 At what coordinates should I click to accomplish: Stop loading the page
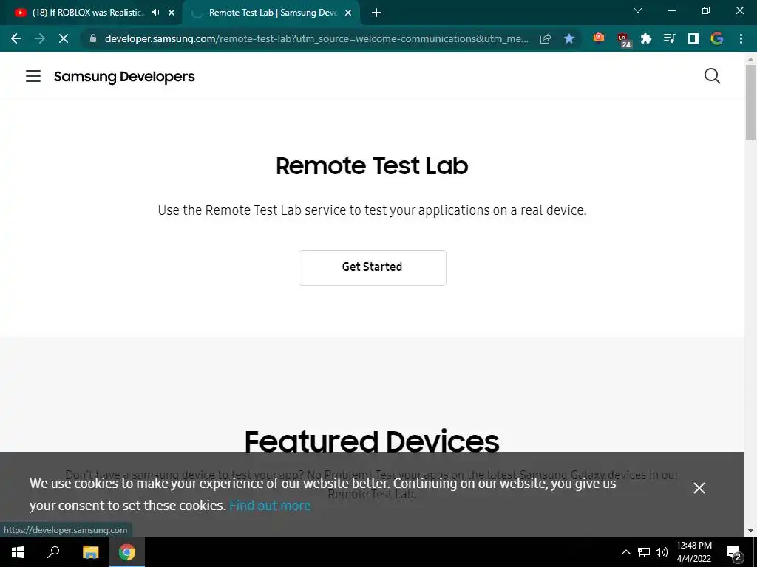(x=64, y=38)
